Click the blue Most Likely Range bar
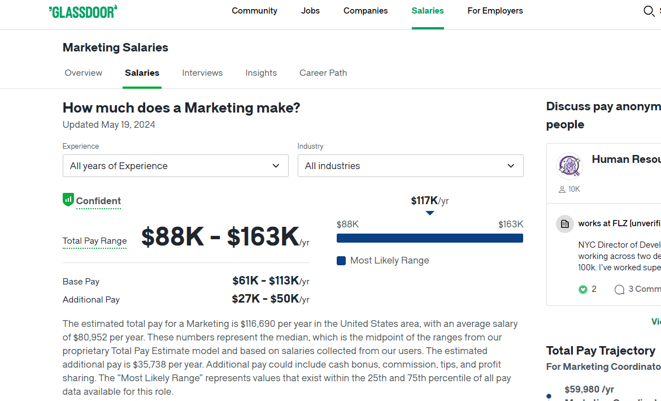This screenshot has height=401, width=661. [x=430, y=238]
